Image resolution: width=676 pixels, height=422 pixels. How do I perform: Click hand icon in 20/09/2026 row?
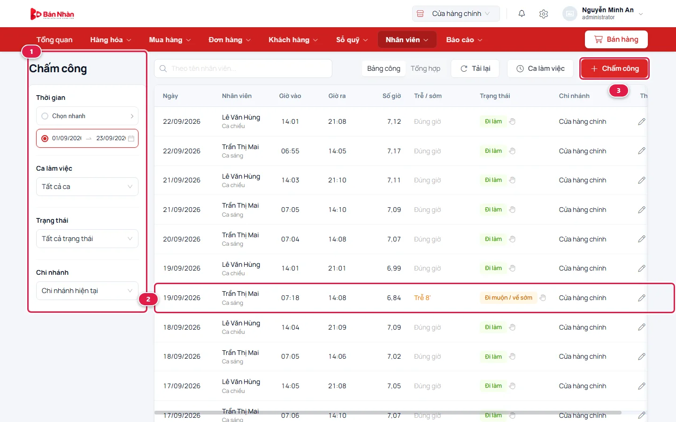[x=513, y=239]
